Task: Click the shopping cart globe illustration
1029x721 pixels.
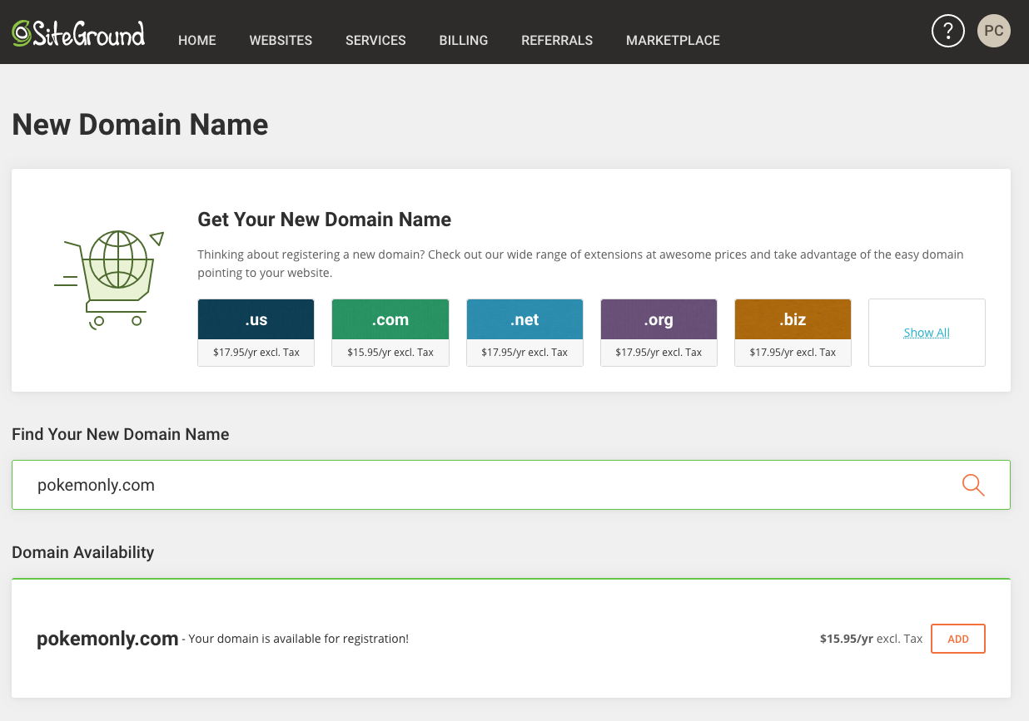Action: (x=109, y=280)
